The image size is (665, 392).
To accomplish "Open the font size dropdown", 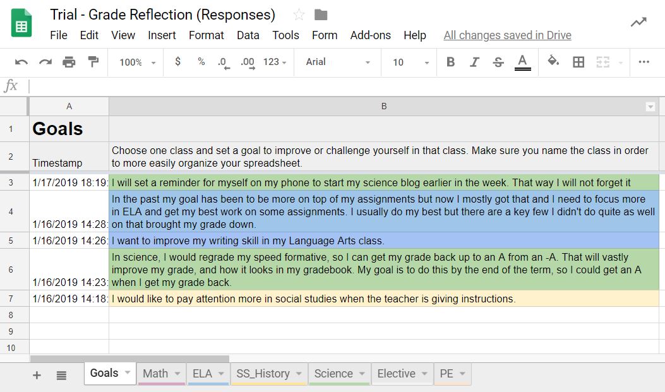I will coord(409,62).
